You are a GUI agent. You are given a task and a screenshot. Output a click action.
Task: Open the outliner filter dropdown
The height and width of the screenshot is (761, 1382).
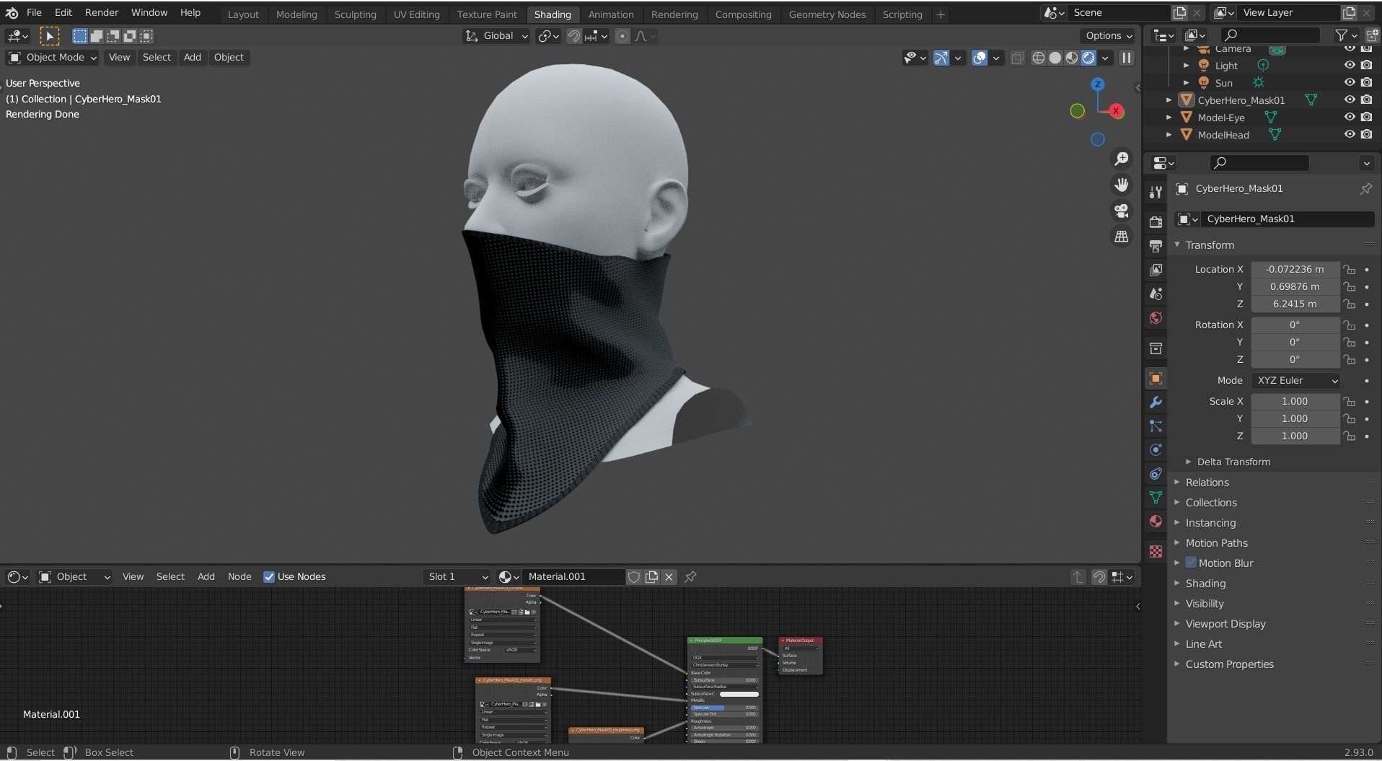[1346, 35]
